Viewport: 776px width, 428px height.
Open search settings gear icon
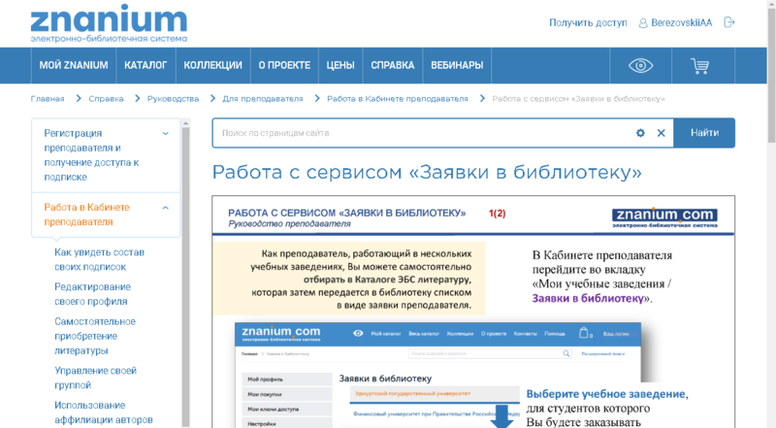(640, 133)
